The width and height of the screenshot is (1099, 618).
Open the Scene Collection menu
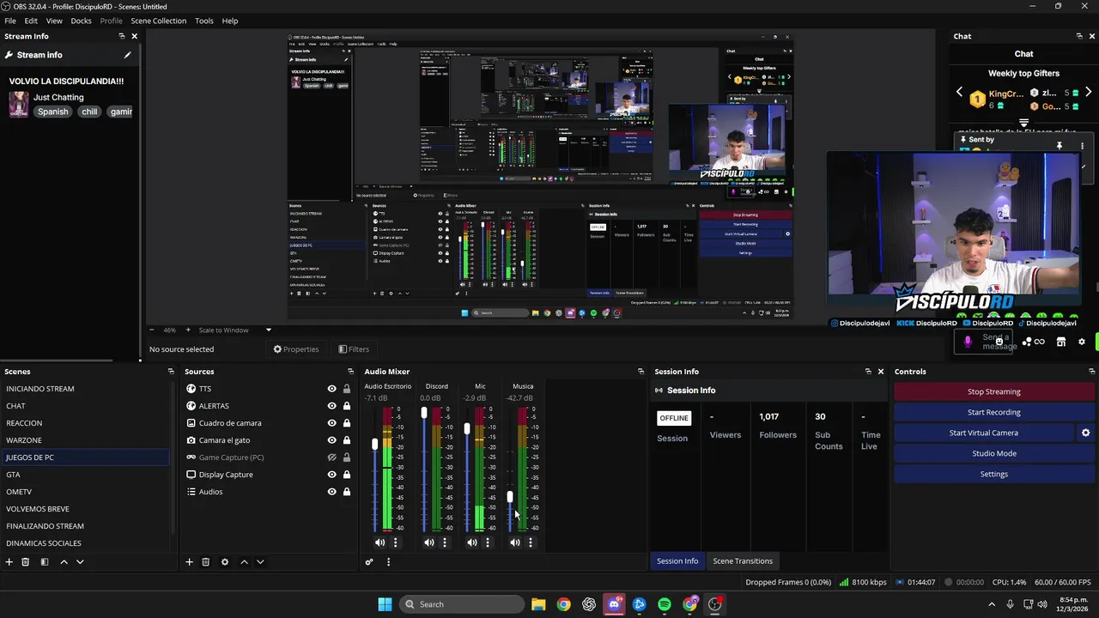point(158,21)
